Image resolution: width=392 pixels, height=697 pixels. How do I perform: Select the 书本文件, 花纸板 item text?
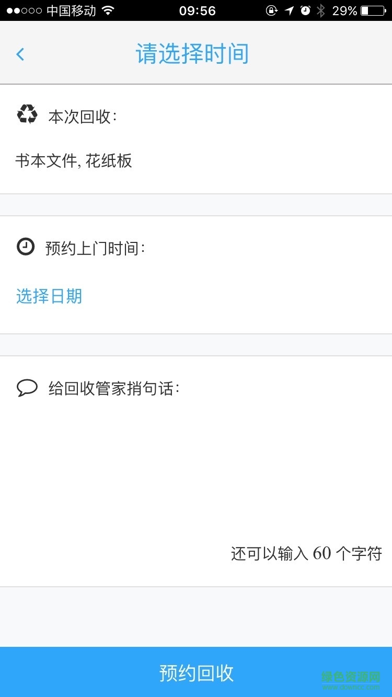pyautogui.click(x=74, y=161)
